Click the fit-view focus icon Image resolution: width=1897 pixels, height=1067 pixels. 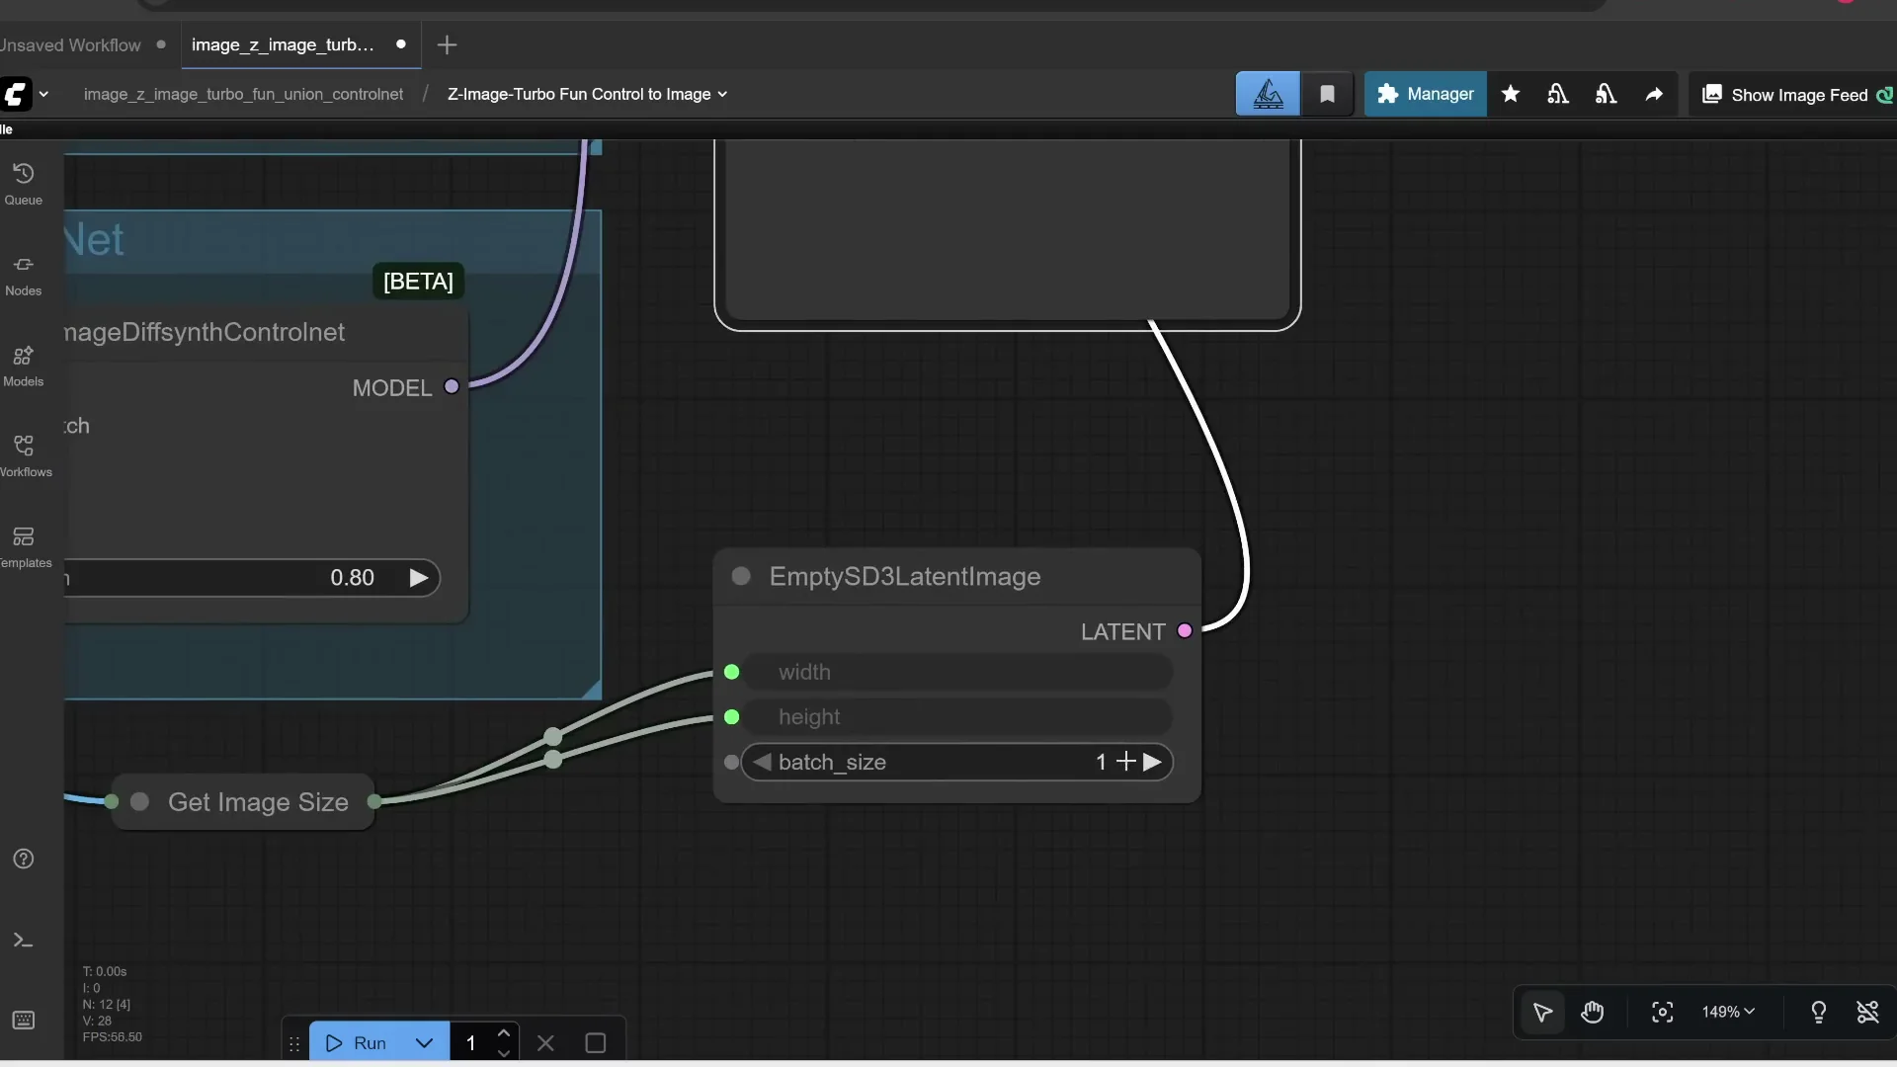[x=1662, y=1013]
